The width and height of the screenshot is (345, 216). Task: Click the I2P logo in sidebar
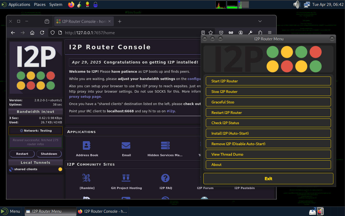click(x=36, y=68)
